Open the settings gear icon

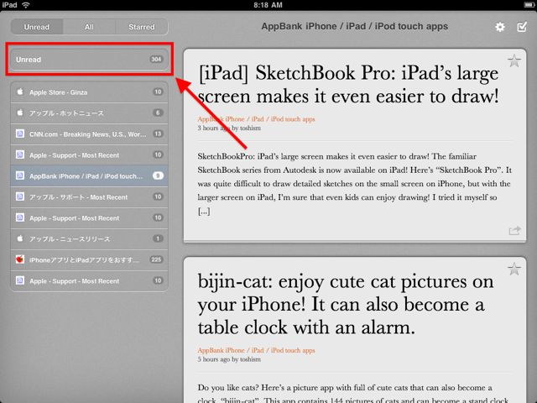(500, 27)
